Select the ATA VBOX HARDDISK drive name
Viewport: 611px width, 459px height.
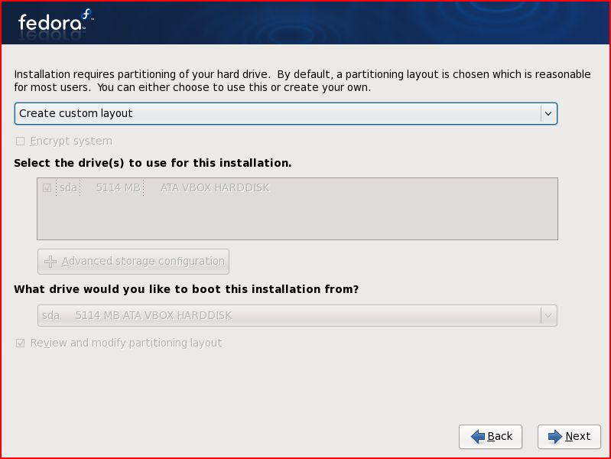pos(215,188)
